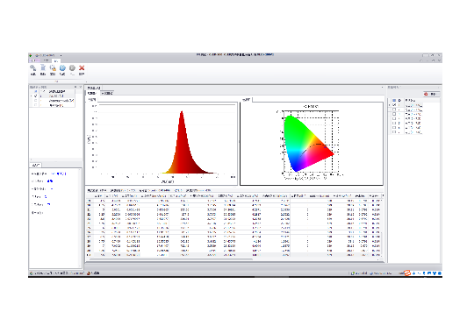Click the status bar button with red icon
This screenshot has width=474, height=333.
pyautogui.click(x=93, y=273)
